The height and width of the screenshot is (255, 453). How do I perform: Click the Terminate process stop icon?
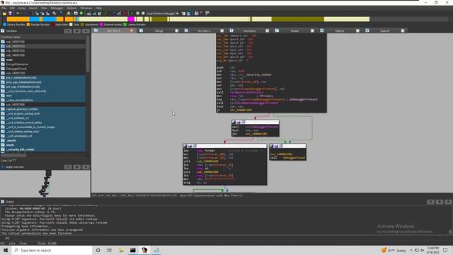pos(143,13)
